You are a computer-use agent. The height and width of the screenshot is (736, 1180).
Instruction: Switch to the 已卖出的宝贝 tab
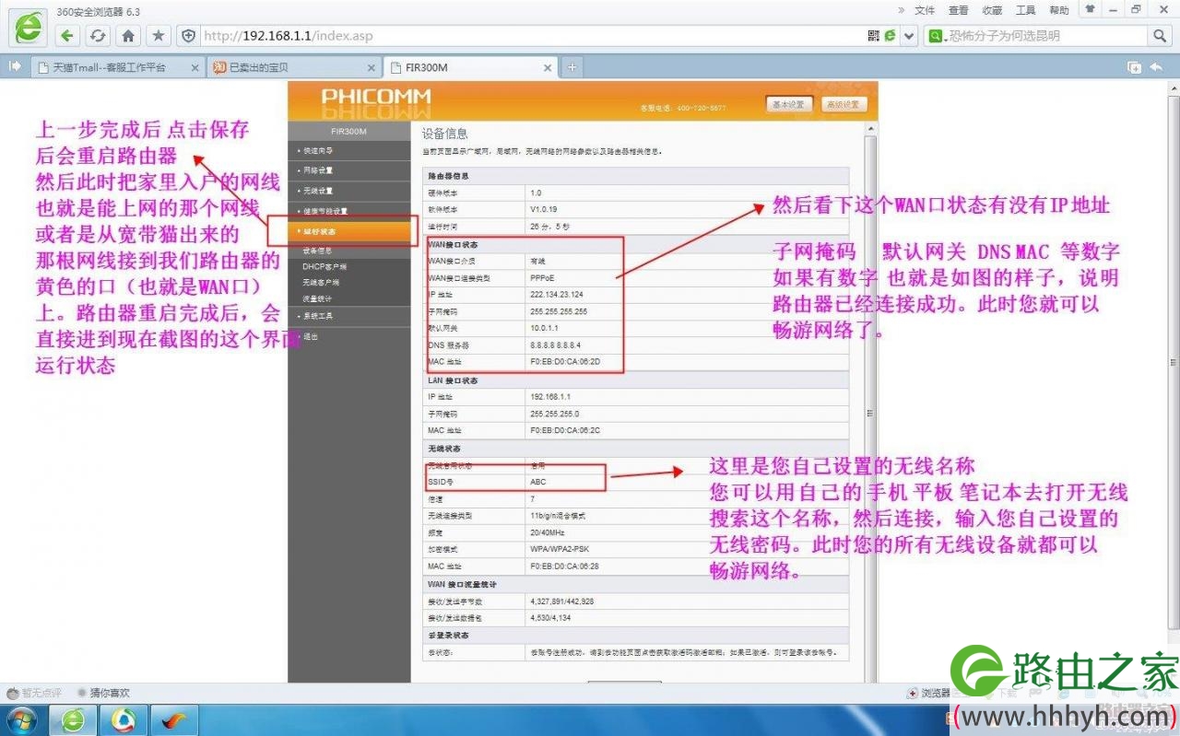[x=294, y=67]
